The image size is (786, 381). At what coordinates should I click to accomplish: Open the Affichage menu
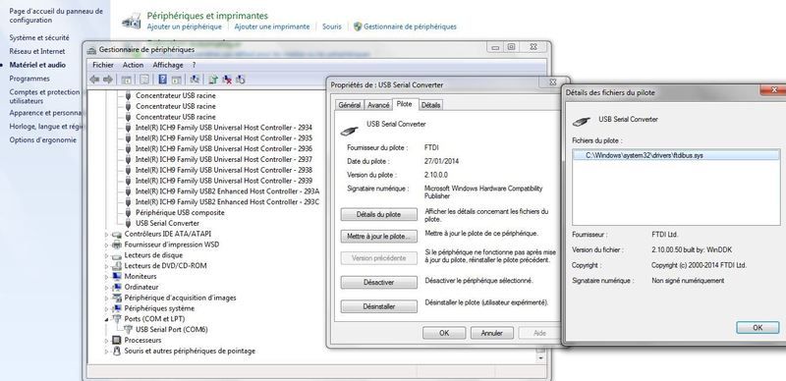[168, 65]
